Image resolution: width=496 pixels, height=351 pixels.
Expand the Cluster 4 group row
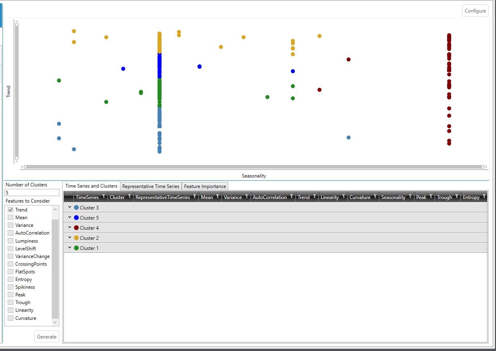pyautogui.click(x=69, y=228)
